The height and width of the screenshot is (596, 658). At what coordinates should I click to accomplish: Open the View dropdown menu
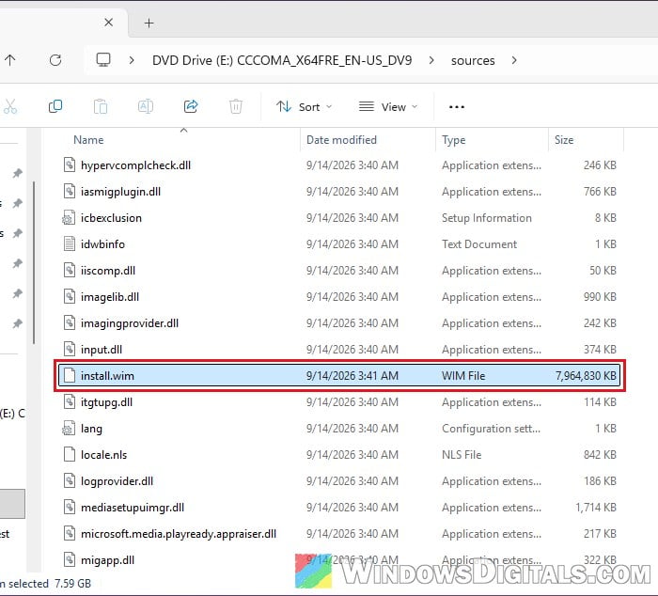click(388, 107)
